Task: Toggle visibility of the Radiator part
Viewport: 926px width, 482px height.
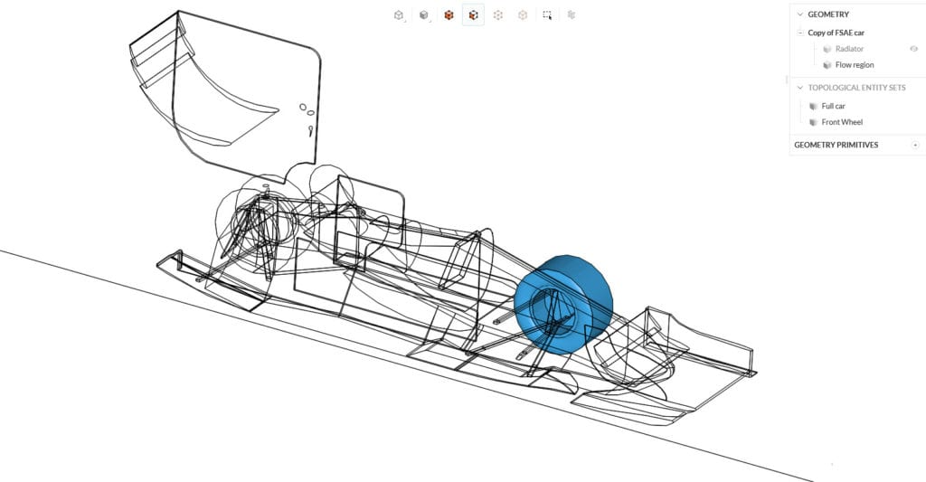Action: coord(913,49)
